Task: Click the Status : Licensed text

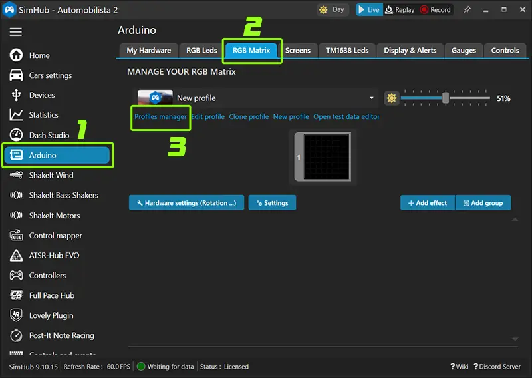Action: click(224, 367)
